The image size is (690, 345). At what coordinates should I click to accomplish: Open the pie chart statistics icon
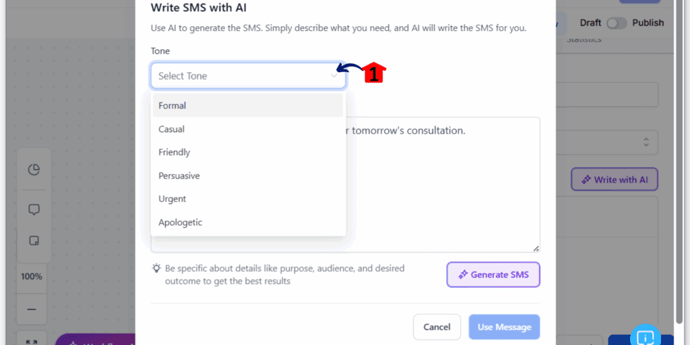coord(34,169)
